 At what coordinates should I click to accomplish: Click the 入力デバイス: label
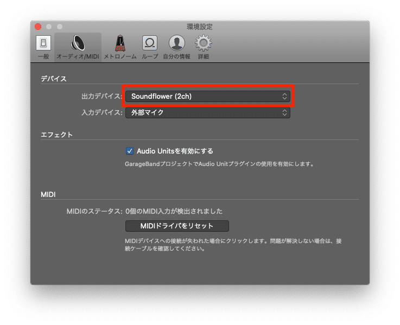102,112
